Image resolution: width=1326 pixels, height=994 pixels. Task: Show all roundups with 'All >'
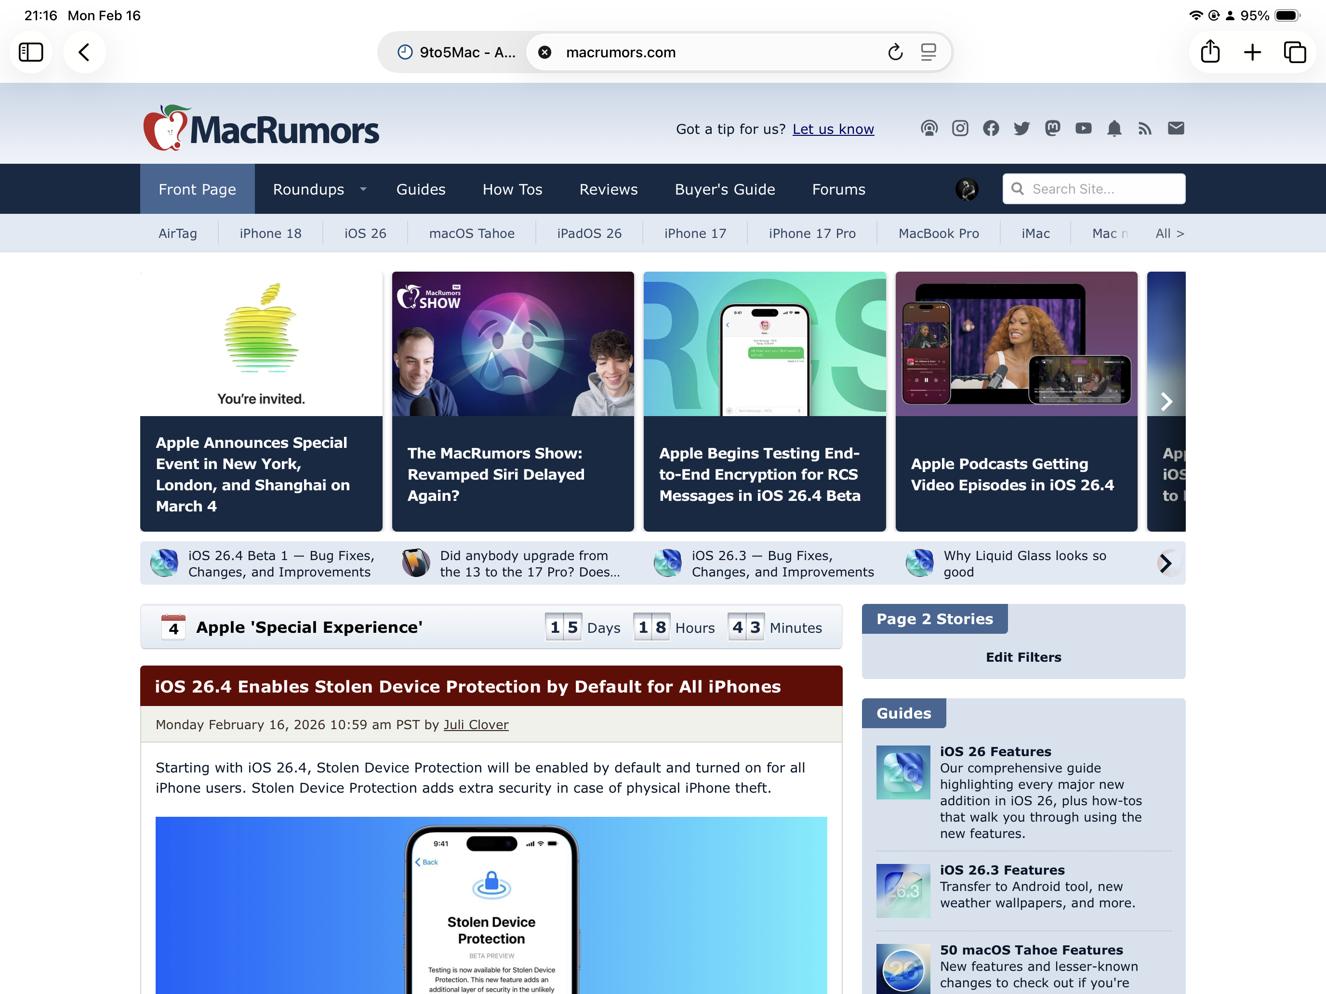(1169, 233)
